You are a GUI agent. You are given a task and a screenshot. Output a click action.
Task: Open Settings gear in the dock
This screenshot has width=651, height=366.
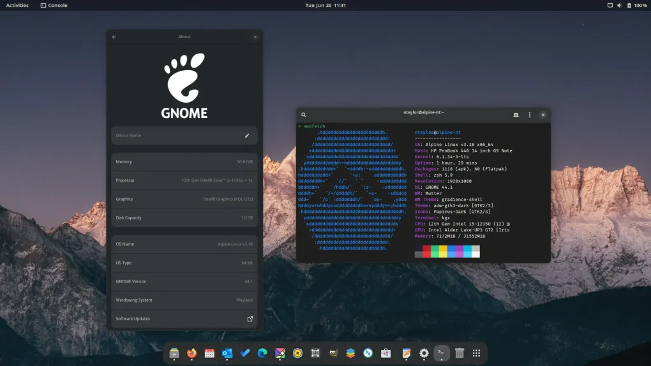[424, 353]
